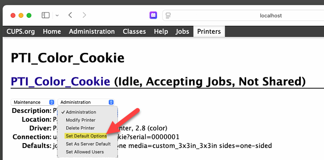Click the page reader icon in address bar
324x160 pixels.
[x=168, y=16]
